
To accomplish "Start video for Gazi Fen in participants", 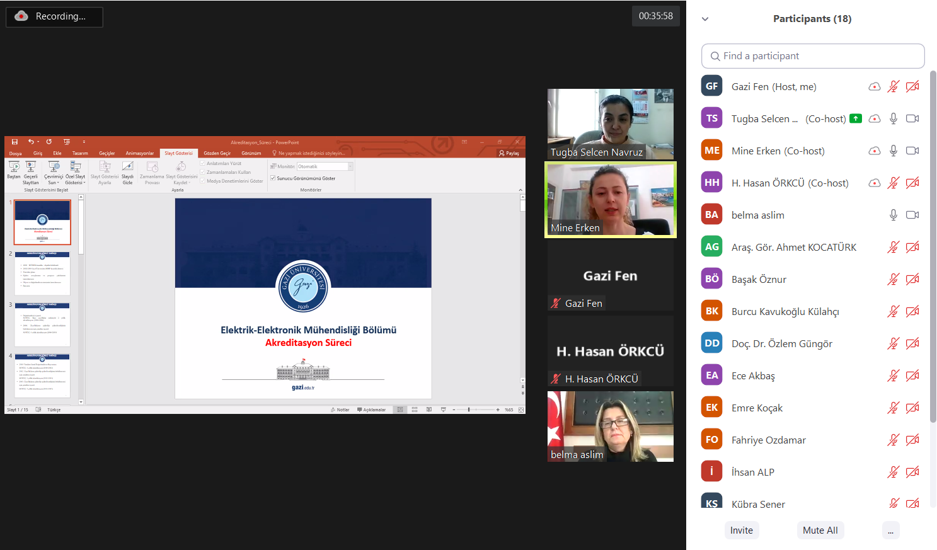I will 912,86.
